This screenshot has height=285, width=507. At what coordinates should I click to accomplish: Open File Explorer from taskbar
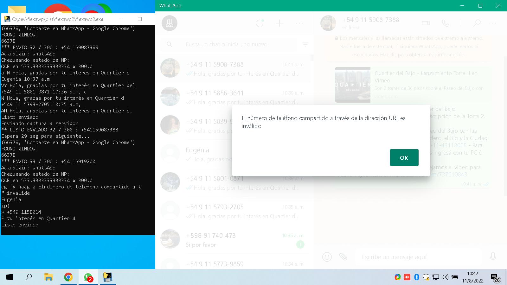coord(48,277)
